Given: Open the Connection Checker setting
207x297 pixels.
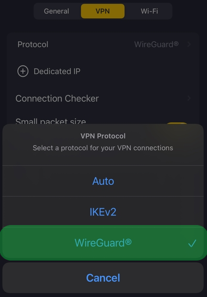Looking at the screenshot, I should 103,98.
